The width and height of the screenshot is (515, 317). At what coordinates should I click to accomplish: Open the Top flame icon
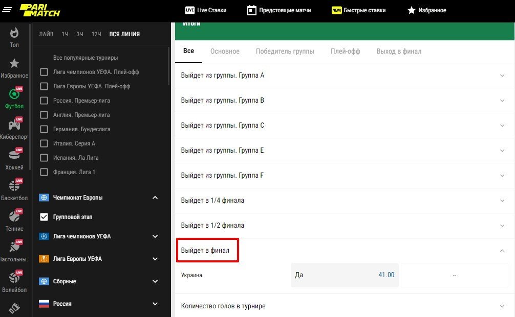coord(14,34)
